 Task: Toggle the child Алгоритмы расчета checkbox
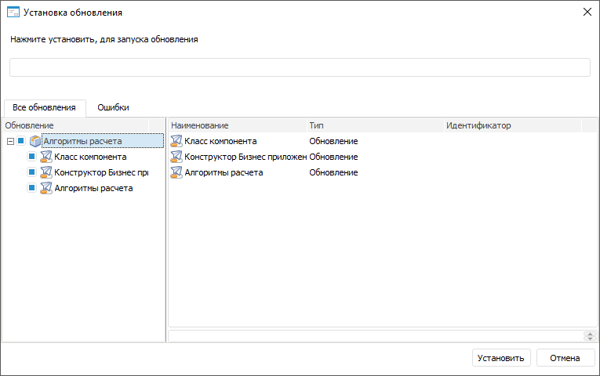(x=32, y=188)
